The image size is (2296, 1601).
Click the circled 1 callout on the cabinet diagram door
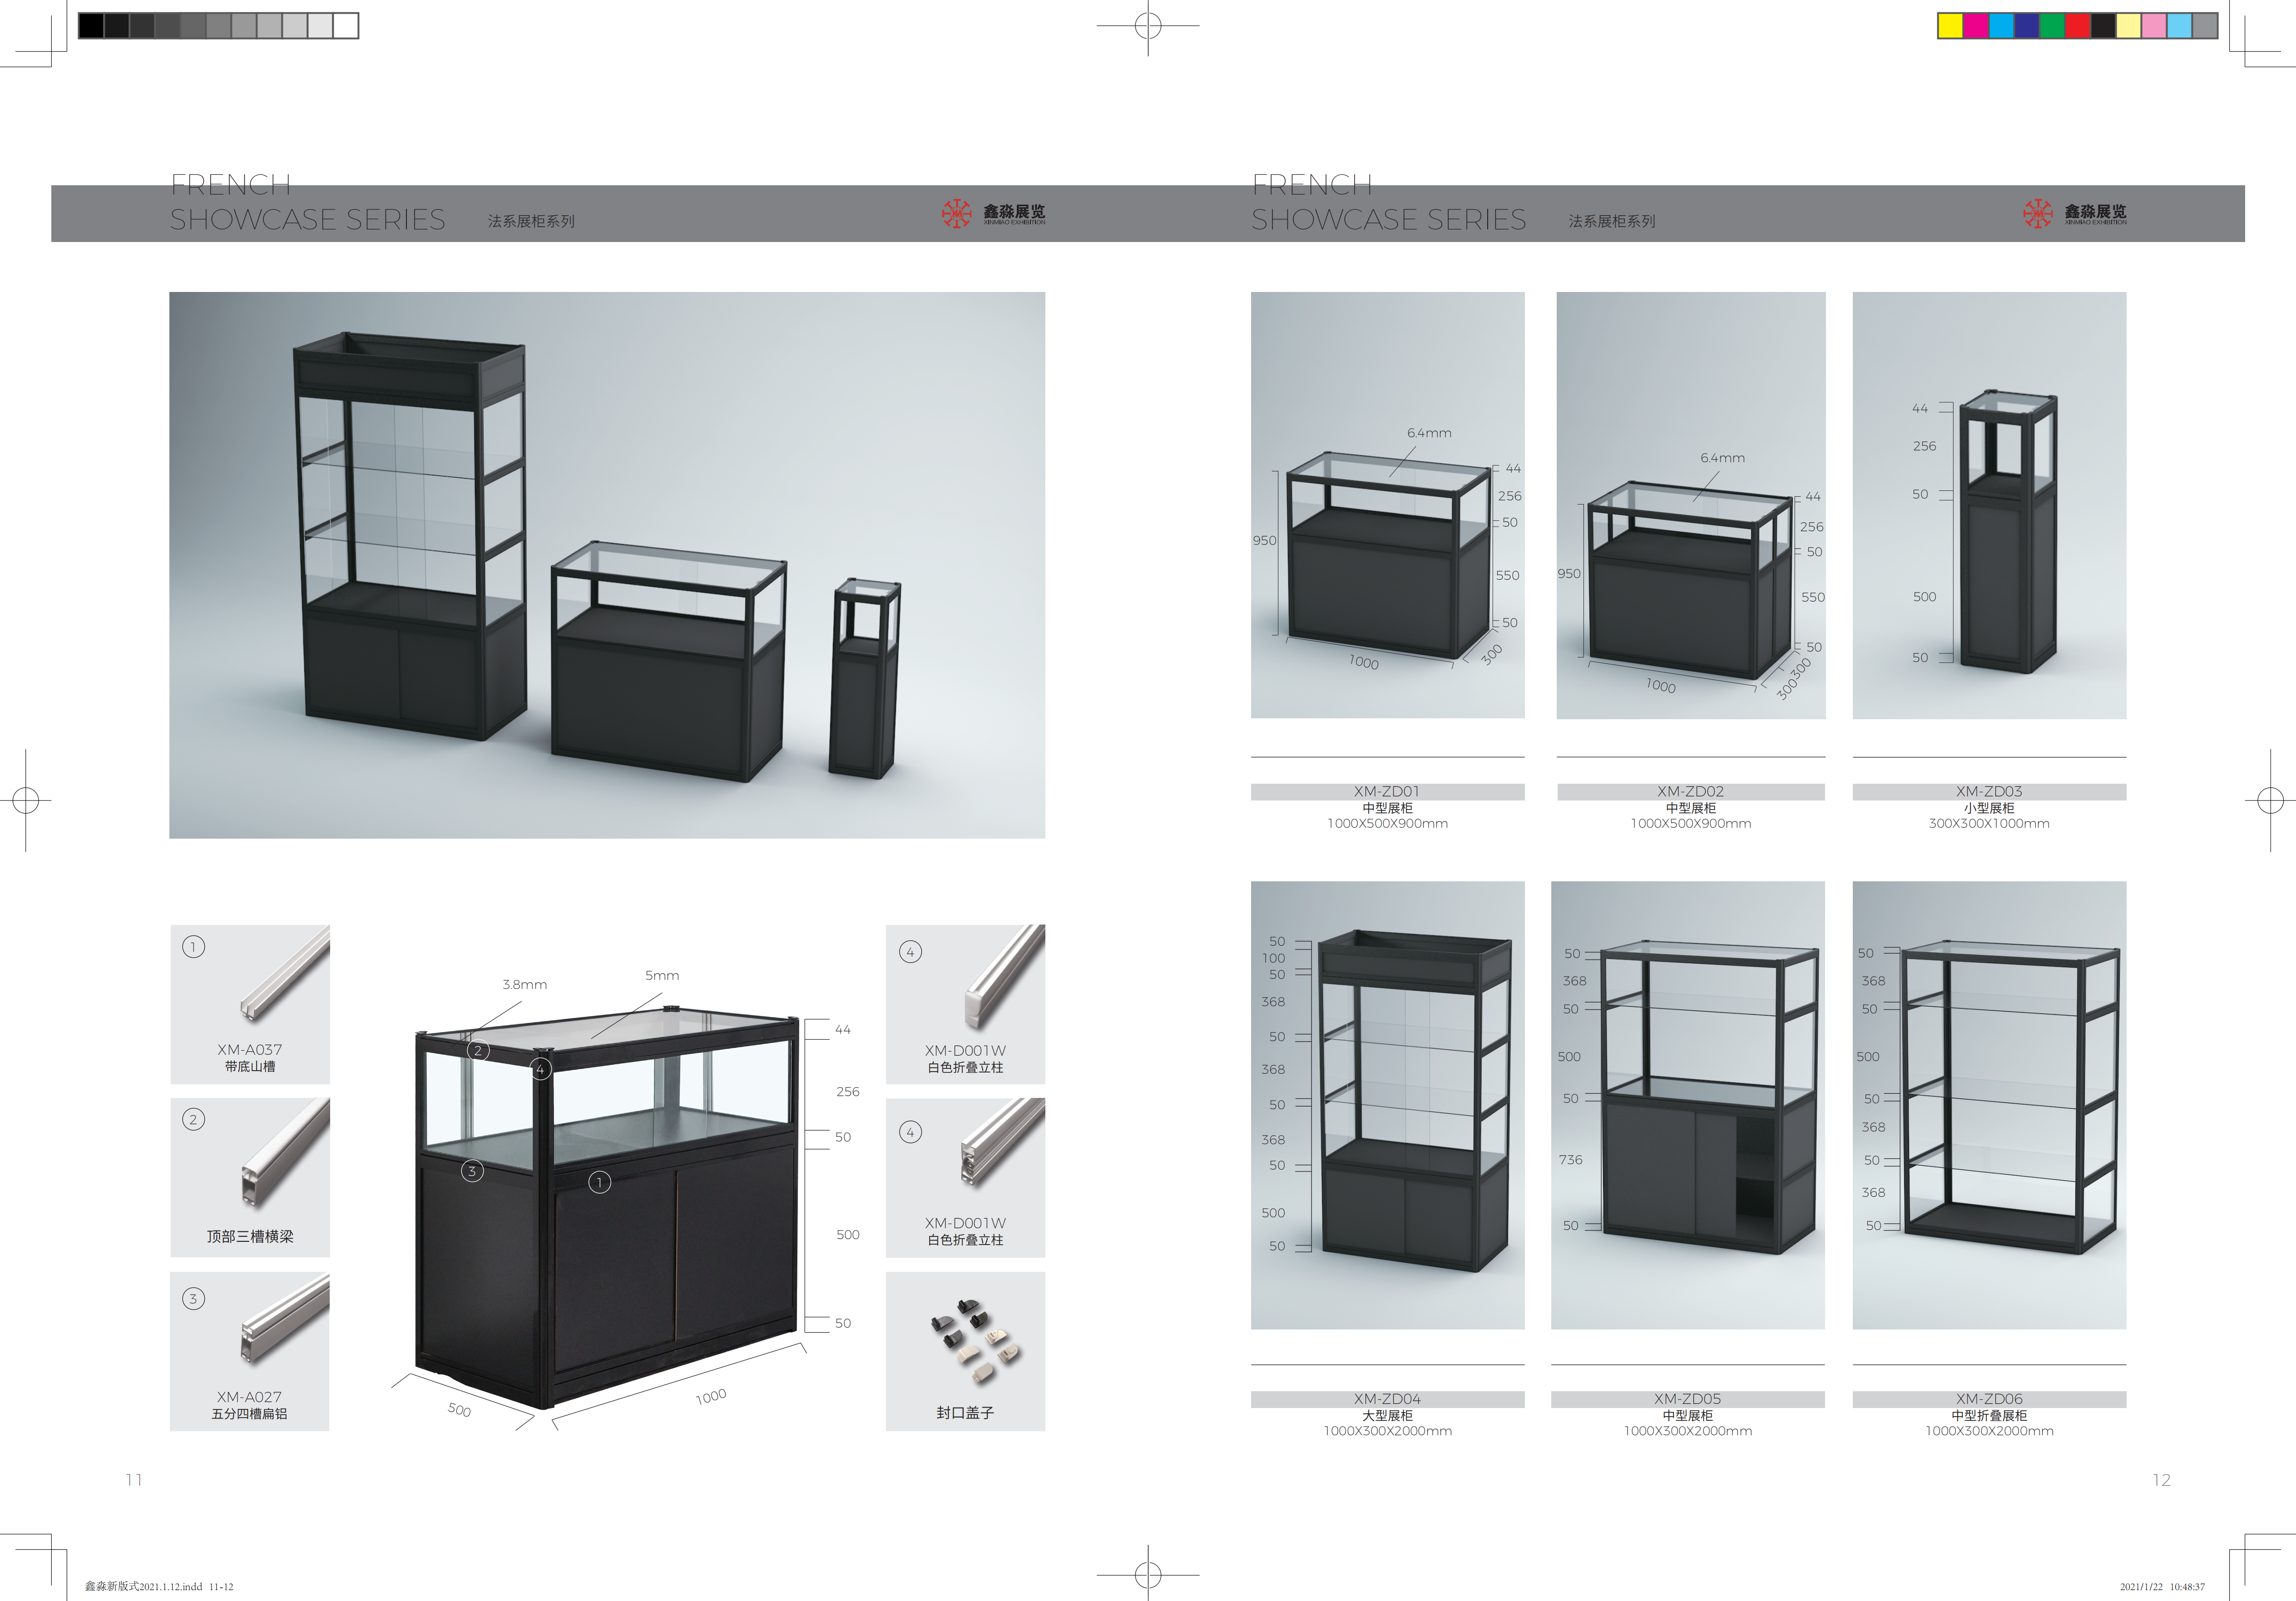point(599,1183)
